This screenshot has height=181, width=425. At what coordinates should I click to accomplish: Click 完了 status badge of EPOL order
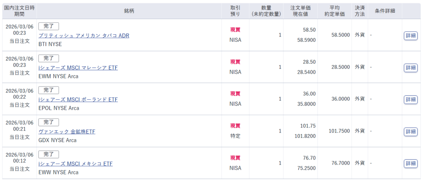click(49, 90)
